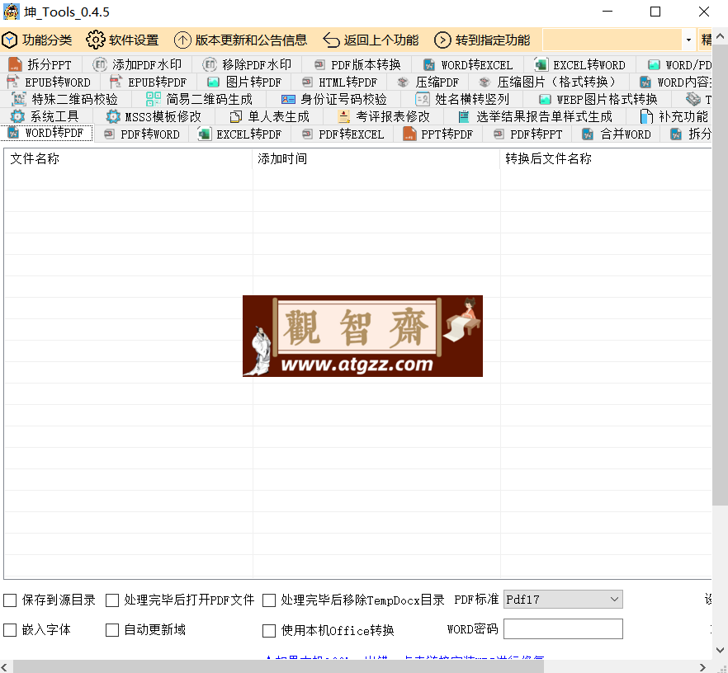Screen dimensions: 728x673
Task: Enable 自动更新域 checkbox
Action: (x=112, y=630)
